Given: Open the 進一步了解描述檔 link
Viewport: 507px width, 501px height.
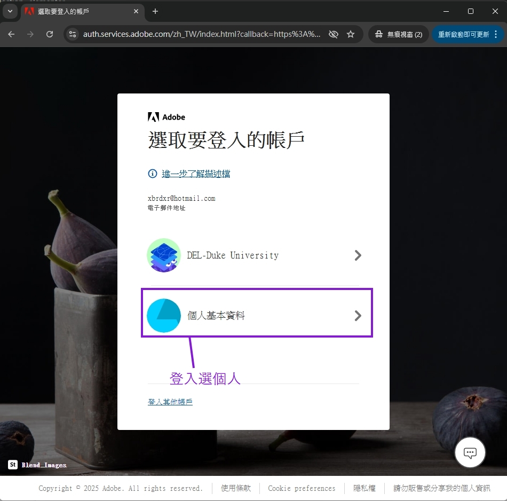Looking at the screenshot, I should click(196, 174).
